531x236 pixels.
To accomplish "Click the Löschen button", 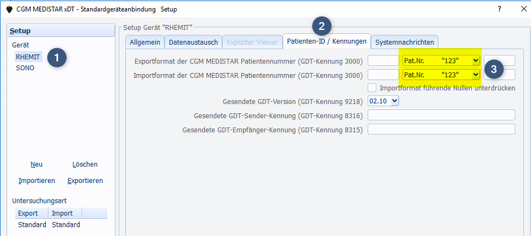I will [85, 164].
